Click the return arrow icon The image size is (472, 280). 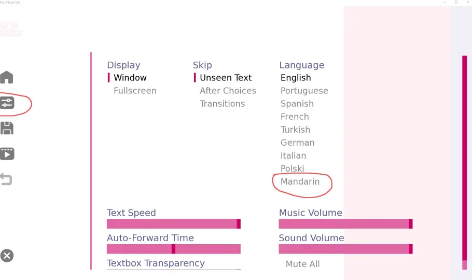click(x=6, y=179)
